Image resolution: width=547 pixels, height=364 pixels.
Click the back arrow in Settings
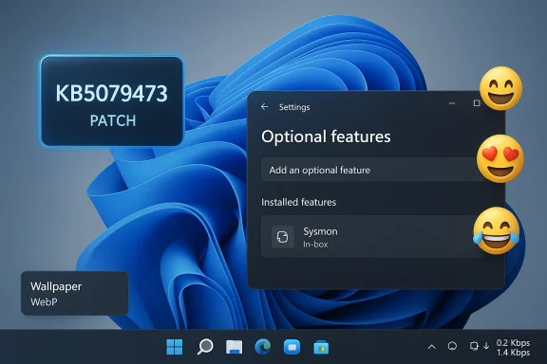pos(265,106)
